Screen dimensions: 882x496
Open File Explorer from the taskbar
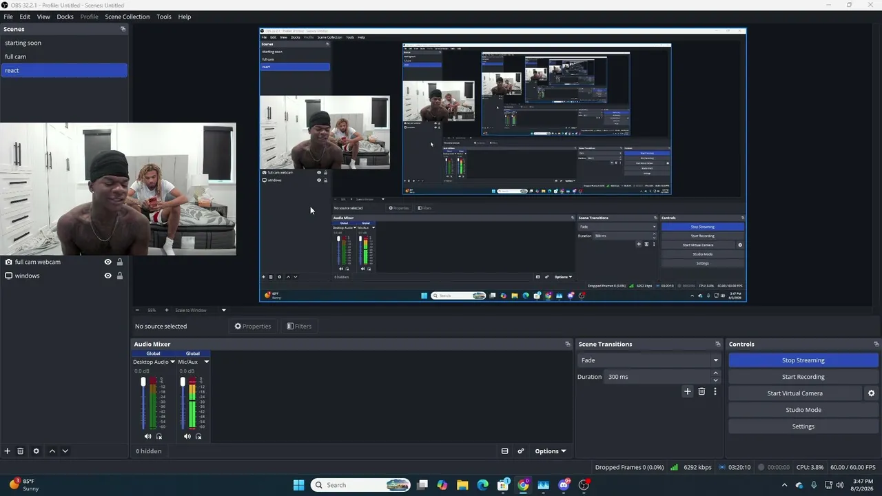(462, 485)
